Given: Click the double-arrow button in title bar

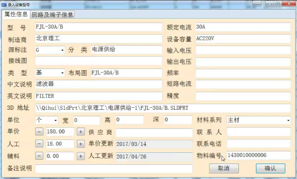Looking at the screenshot, I should [x=256, y=4].
